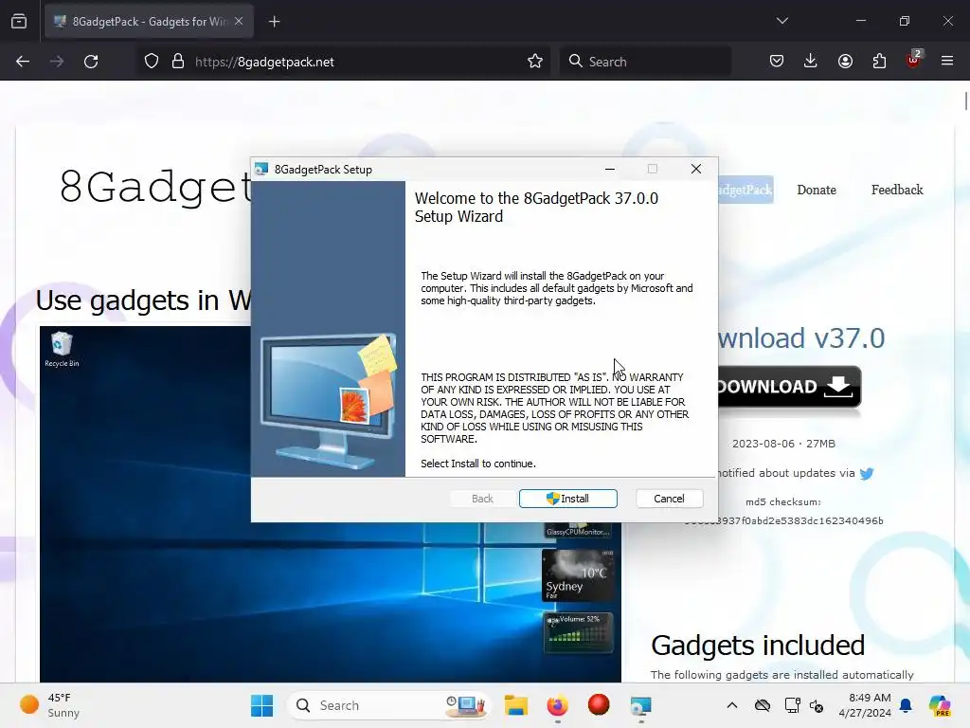Open the Firefox View button
The image size is (970, 728).
(19, 22)
